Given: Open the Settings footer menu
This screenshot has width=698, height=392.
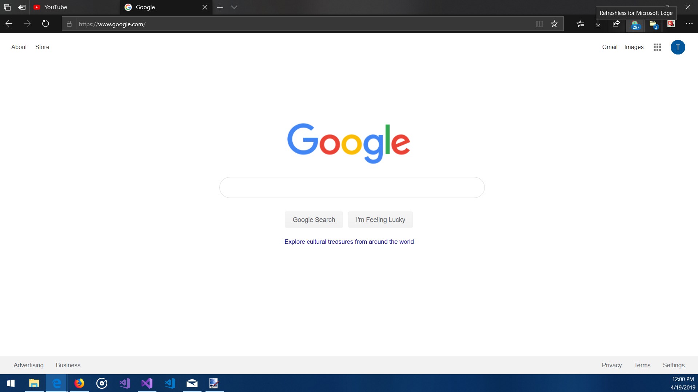Looking at the screenshot, I should 674,365.
